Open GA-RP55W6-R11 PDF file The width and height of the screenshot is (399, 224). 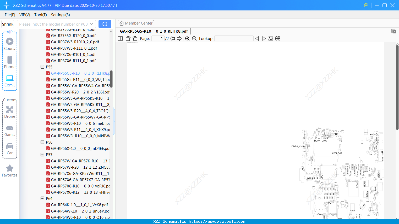80,129
